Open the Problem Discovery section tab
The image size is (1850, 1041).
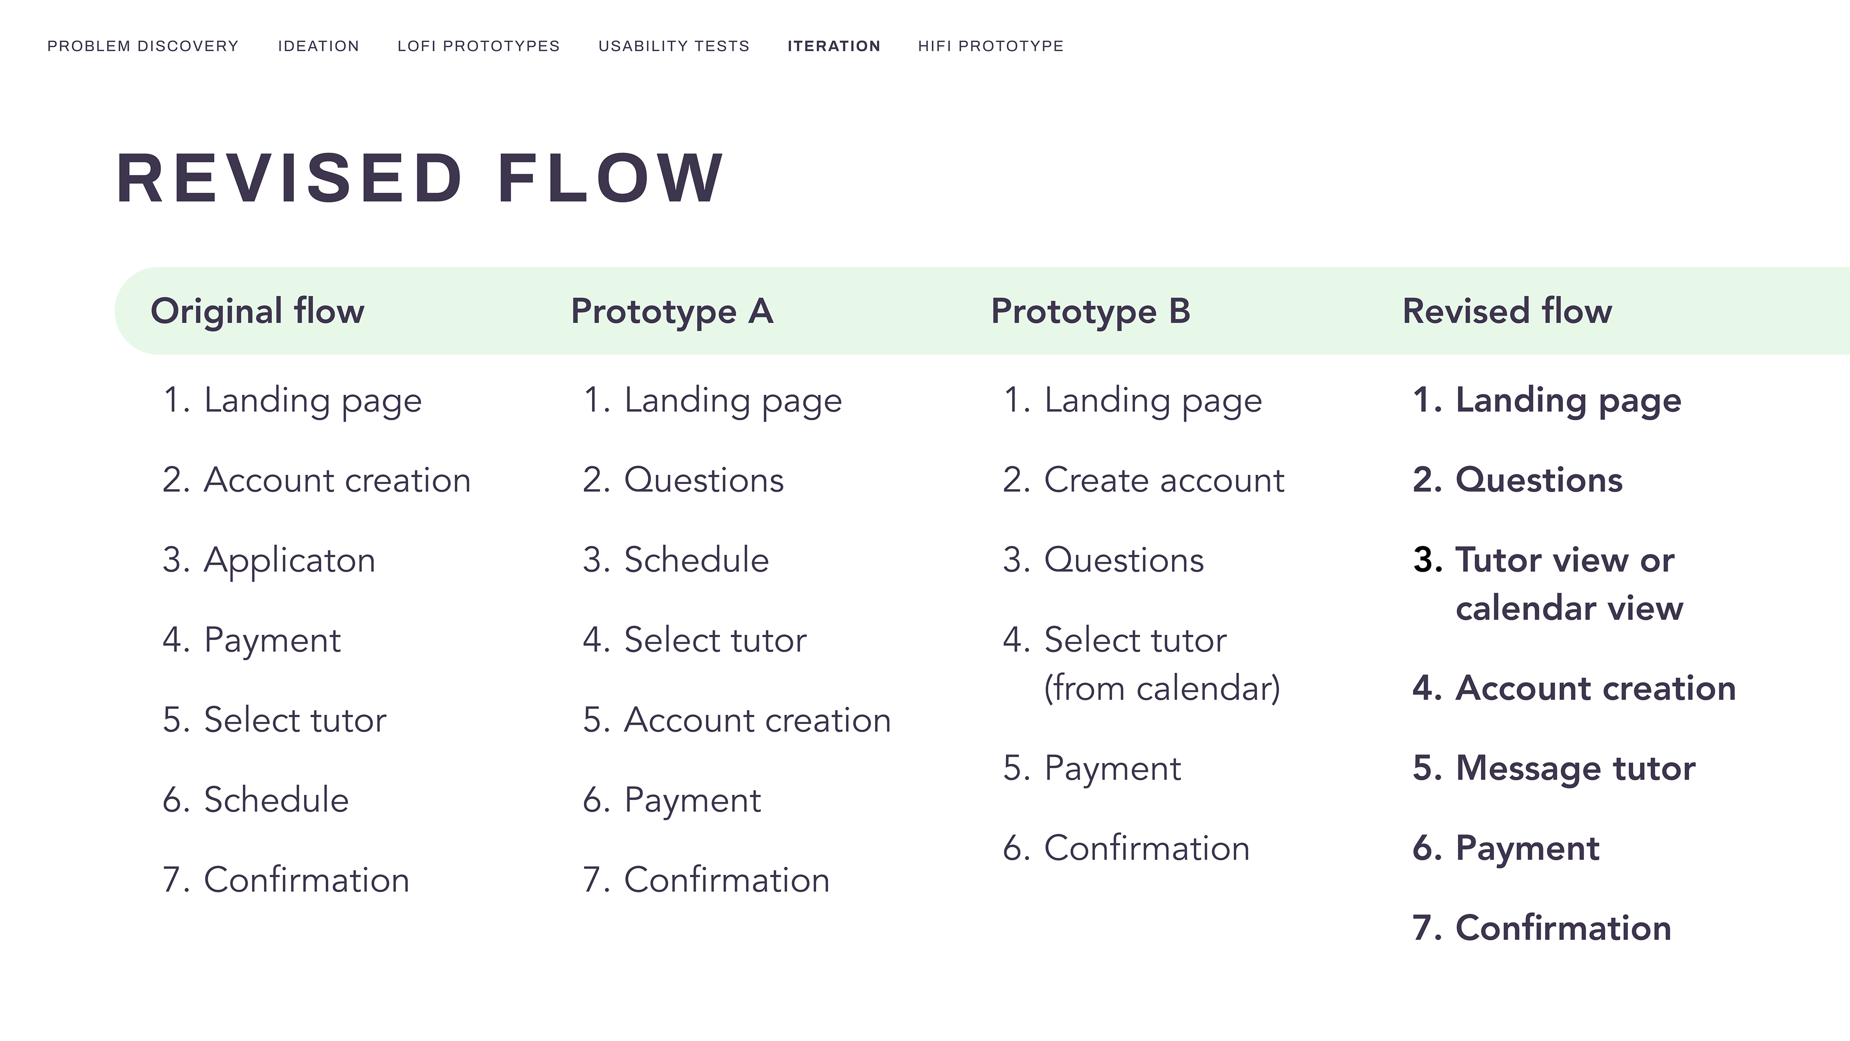pos(143,46)
